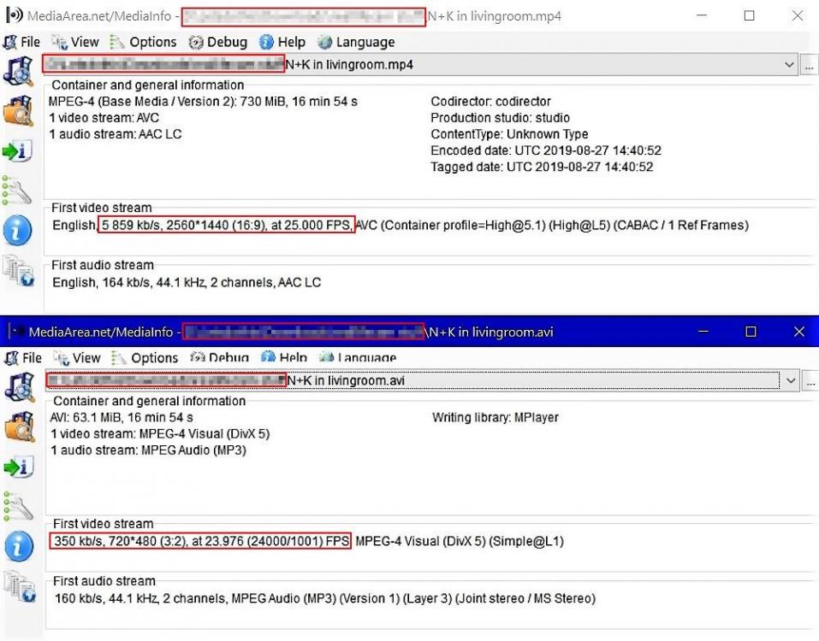
Task: Open the File menu in the MP4 window
Action: (x=22, y=42)
